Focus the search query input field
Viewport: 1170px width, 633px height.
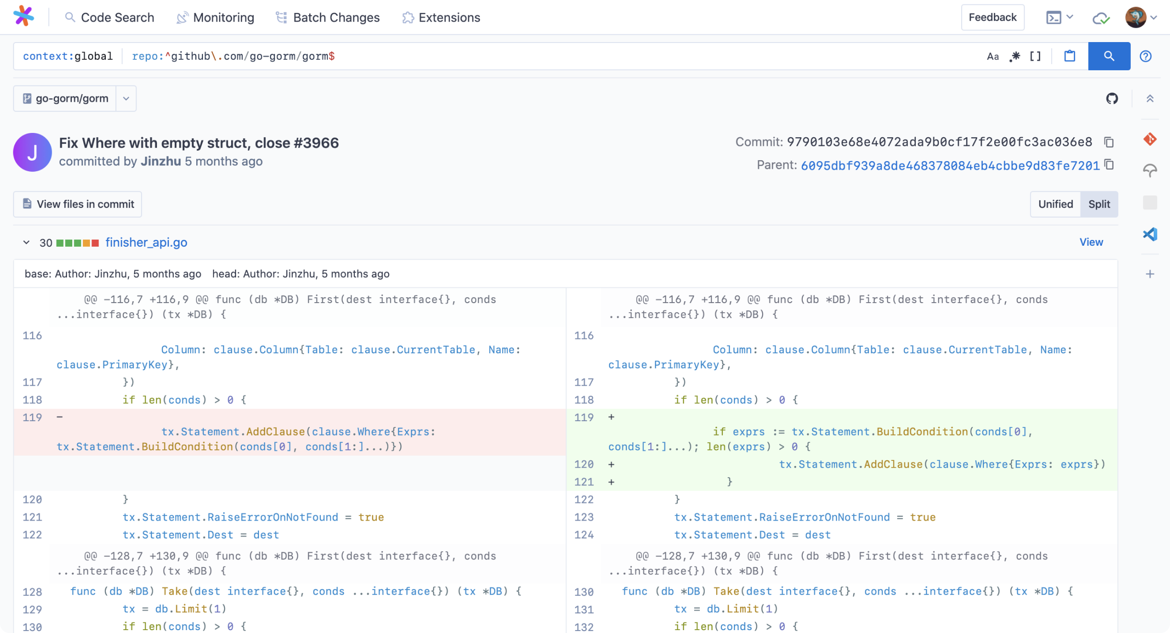pyautogui.click(x=551, y=56)
